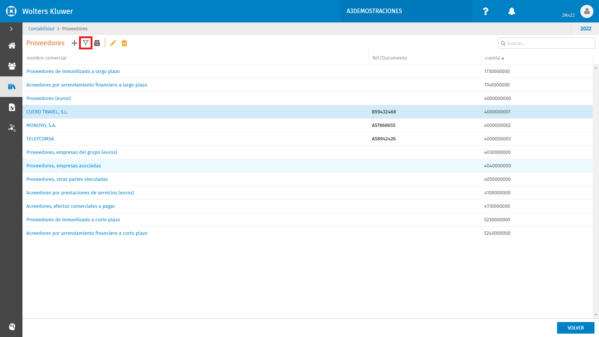Go to the Home sidebar icon
This screenshot has width=599, height=337.
tap(12, 46)
